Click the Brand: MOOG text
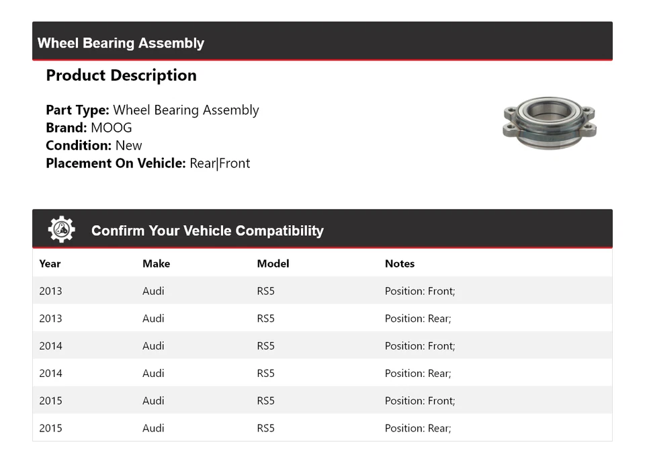 coord(89,128)
